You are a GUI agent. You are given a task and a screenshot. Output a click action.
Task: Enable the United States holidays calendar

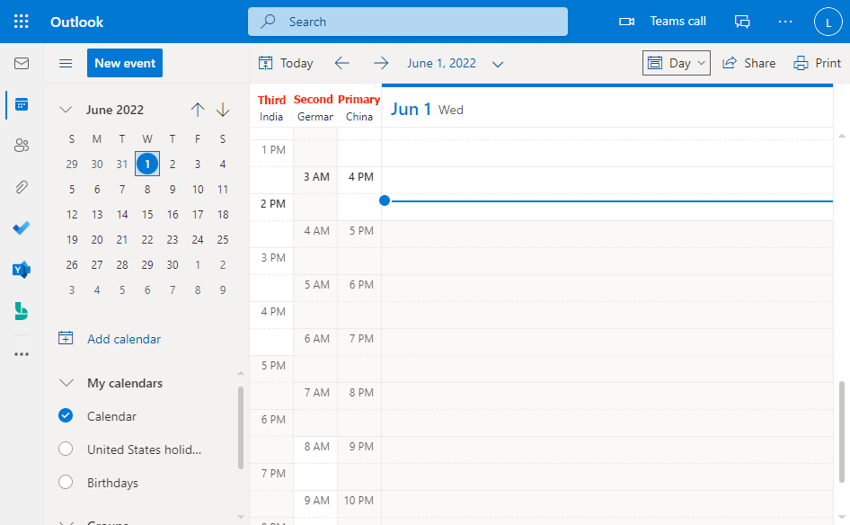click(66, 449)
